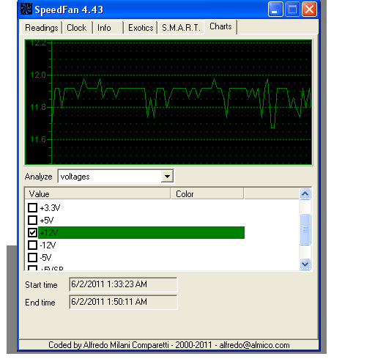
Task: Open the S.M.A.R.T. tab
Action: [181, 28]
